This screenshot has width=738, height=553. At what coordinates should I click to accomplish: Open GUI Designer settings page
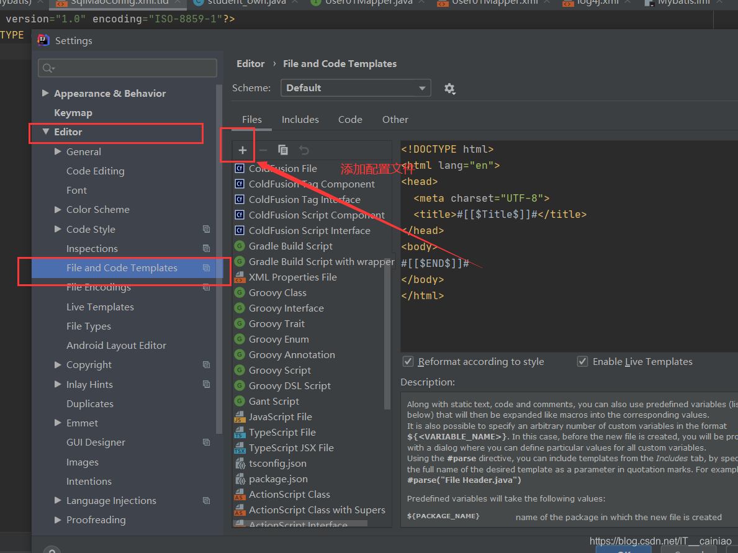click(96, 443)
